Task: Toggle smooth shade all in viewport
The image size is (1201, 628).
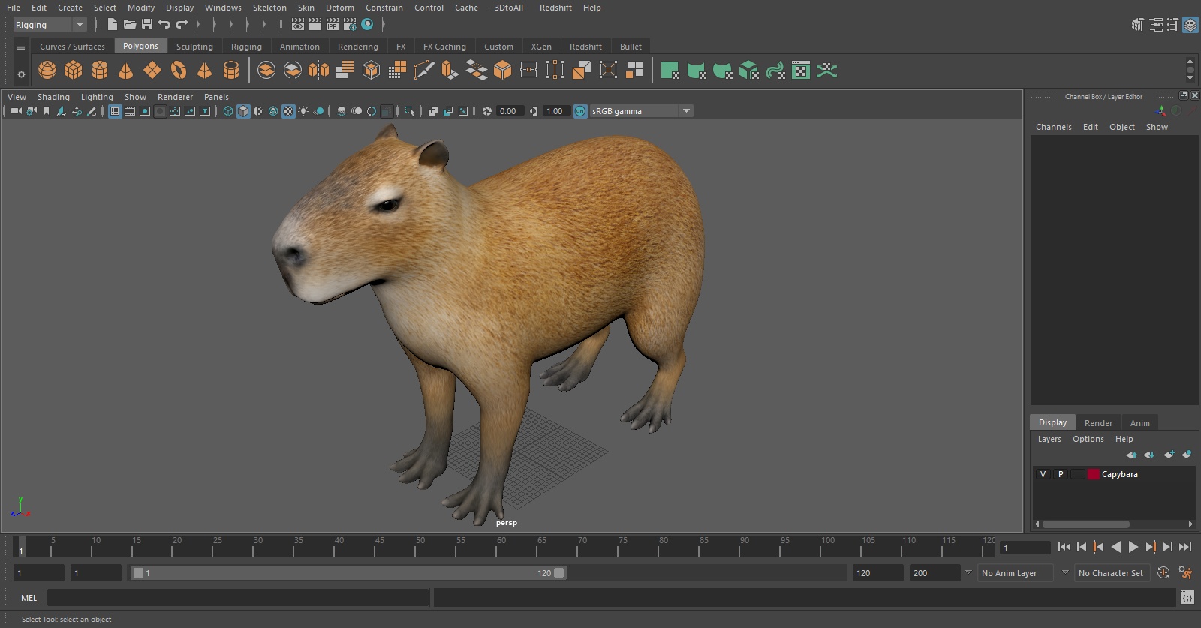Action: tap(243, 111)
